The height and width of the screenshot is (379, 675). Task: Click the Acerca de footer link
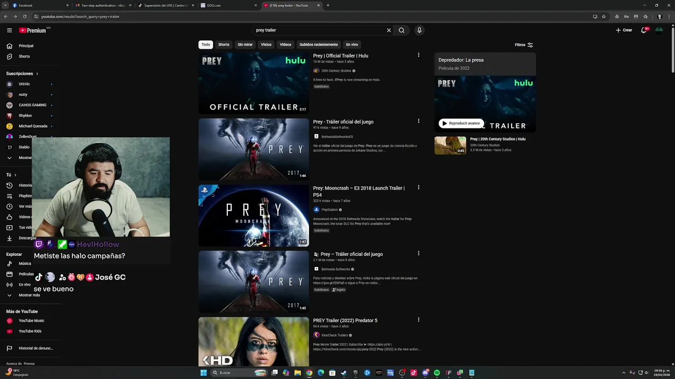(14, 364)
